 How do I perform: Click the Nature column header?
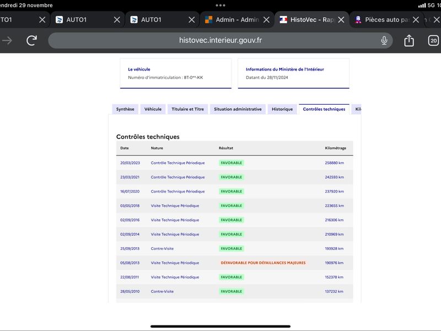tap(157, 148)
